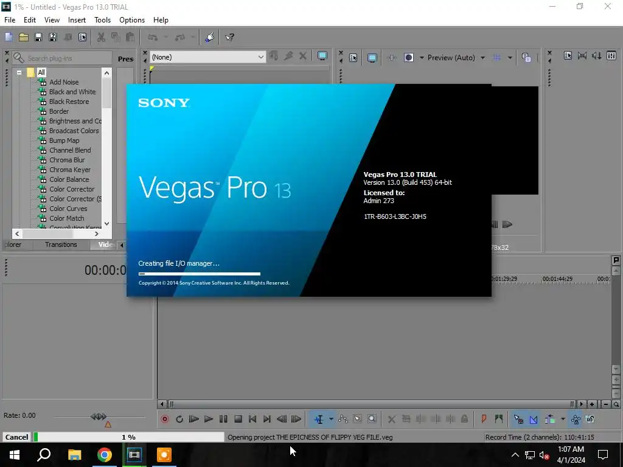Image resolution: width=623 pixels, height=467 pixels.
Task: Toggle Automatic Crossfades button
Action: (533, 419)
